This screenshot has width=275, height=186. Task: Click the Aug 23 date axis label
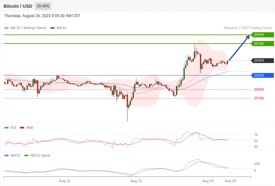[x=136, y=181]
